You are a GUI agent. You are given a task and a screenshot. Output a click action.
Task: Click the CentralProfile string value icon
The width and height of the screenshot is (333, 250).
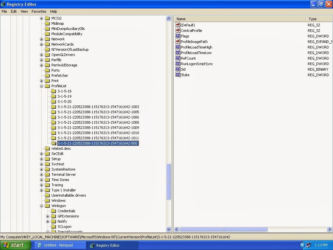click(x=178, y=30)
